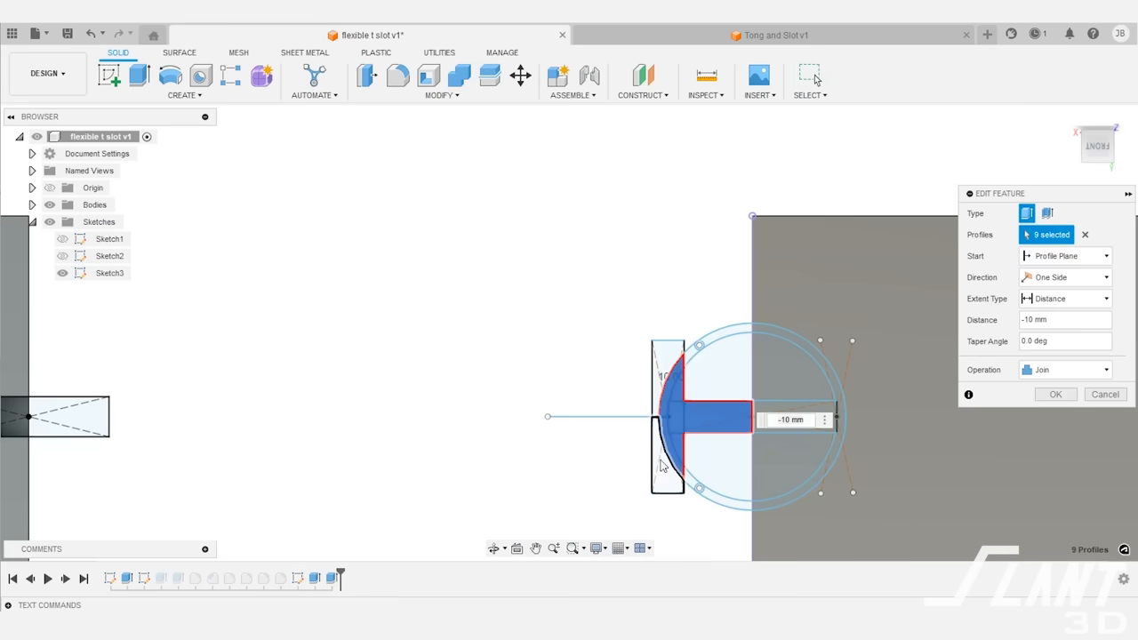The width and height of the screenshot is (1138, 640).
Task: Click the Fit view icon
Action: [x=573, y=548]
